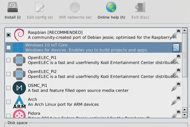Viewport: 190px width, 127px height.
Task: Select the Raspbian swirl logo
Action: tap(19, 35)
